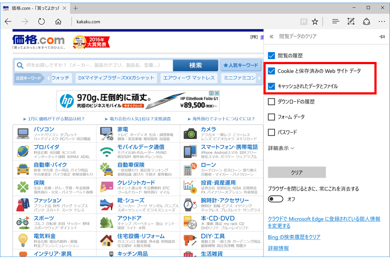Click the 家電 appliance icon
The image size is (390, 260).
pos(107,133)
